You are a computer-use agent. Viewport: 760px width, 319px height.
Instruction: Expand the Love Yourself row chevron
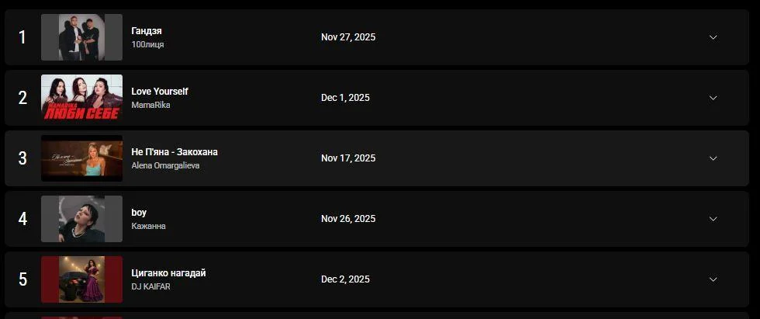click(x=713, y=98)
